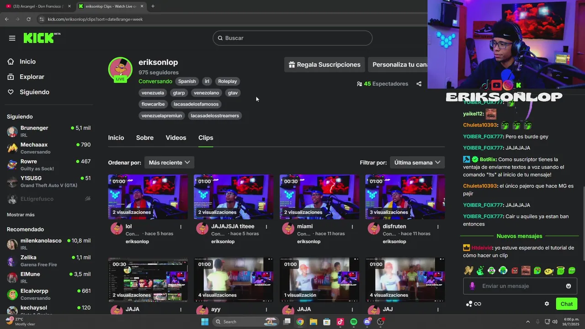Click the green flame emote in chat
Screen dimensions: 585x329
tap(480, 271)
